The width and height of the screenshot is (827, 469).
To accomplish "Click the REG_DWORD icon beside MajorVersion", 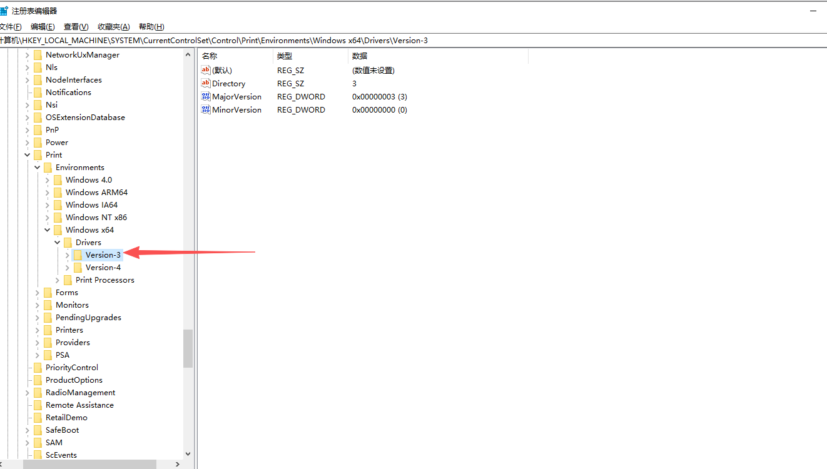I will [206, 96].
